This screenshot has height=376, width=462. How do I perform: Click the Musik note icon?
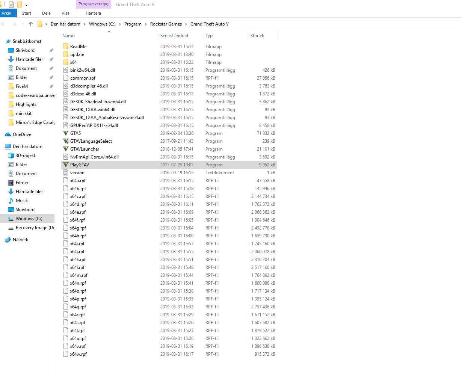[x=11, y=201]
